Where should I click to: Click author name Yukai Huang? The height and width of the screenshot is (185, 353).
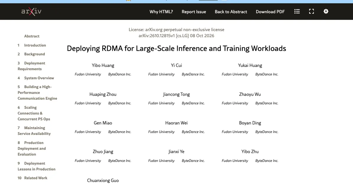(250, 65)
